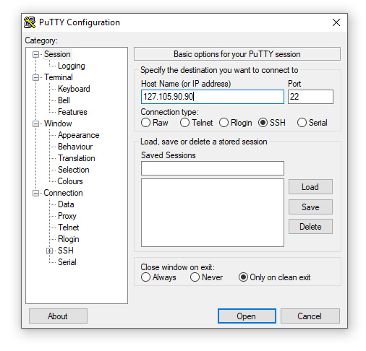Screen dimensions: 366x351
Task: Click the Save session button
Action: [x=310, y=207]
